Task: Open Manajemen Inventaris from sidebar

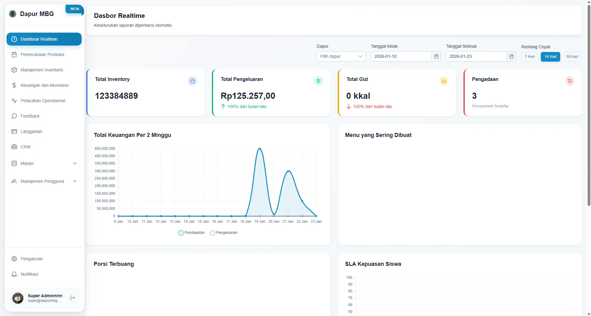Action: [x=42, y=70]
